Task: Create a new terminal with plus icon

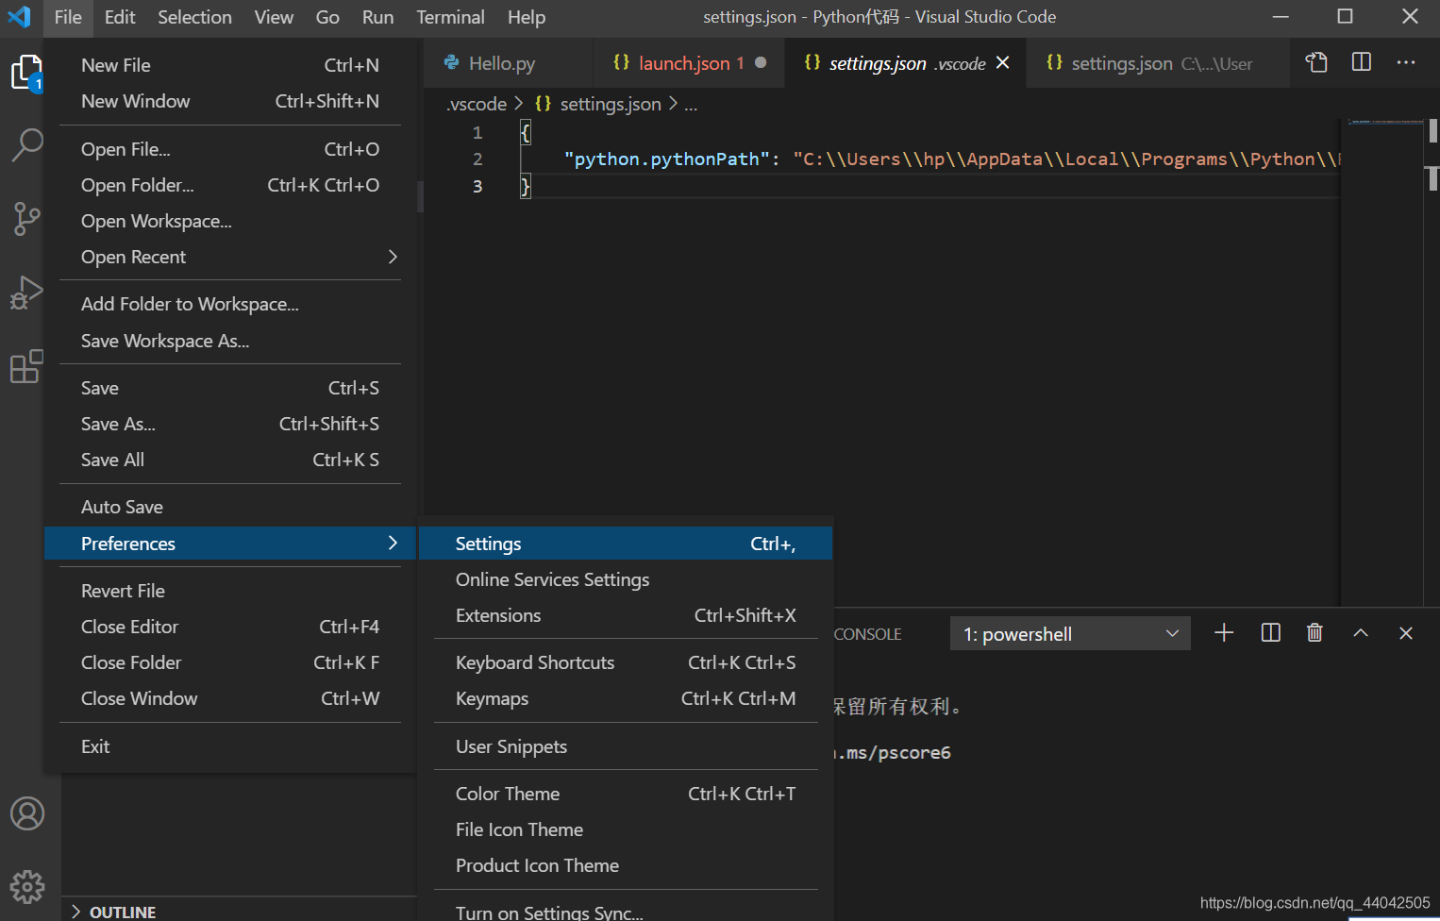Action: coord(1224,633)
